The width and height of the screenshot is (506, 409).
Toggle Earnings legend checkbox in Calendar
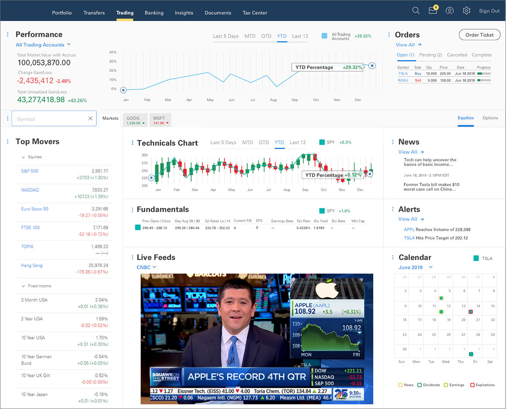click(446, 385)
